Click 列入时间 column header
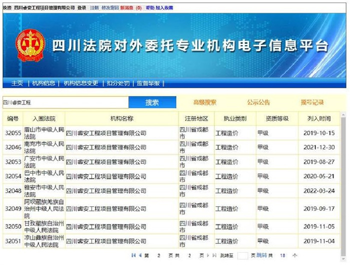 click(x=319, y=118)
